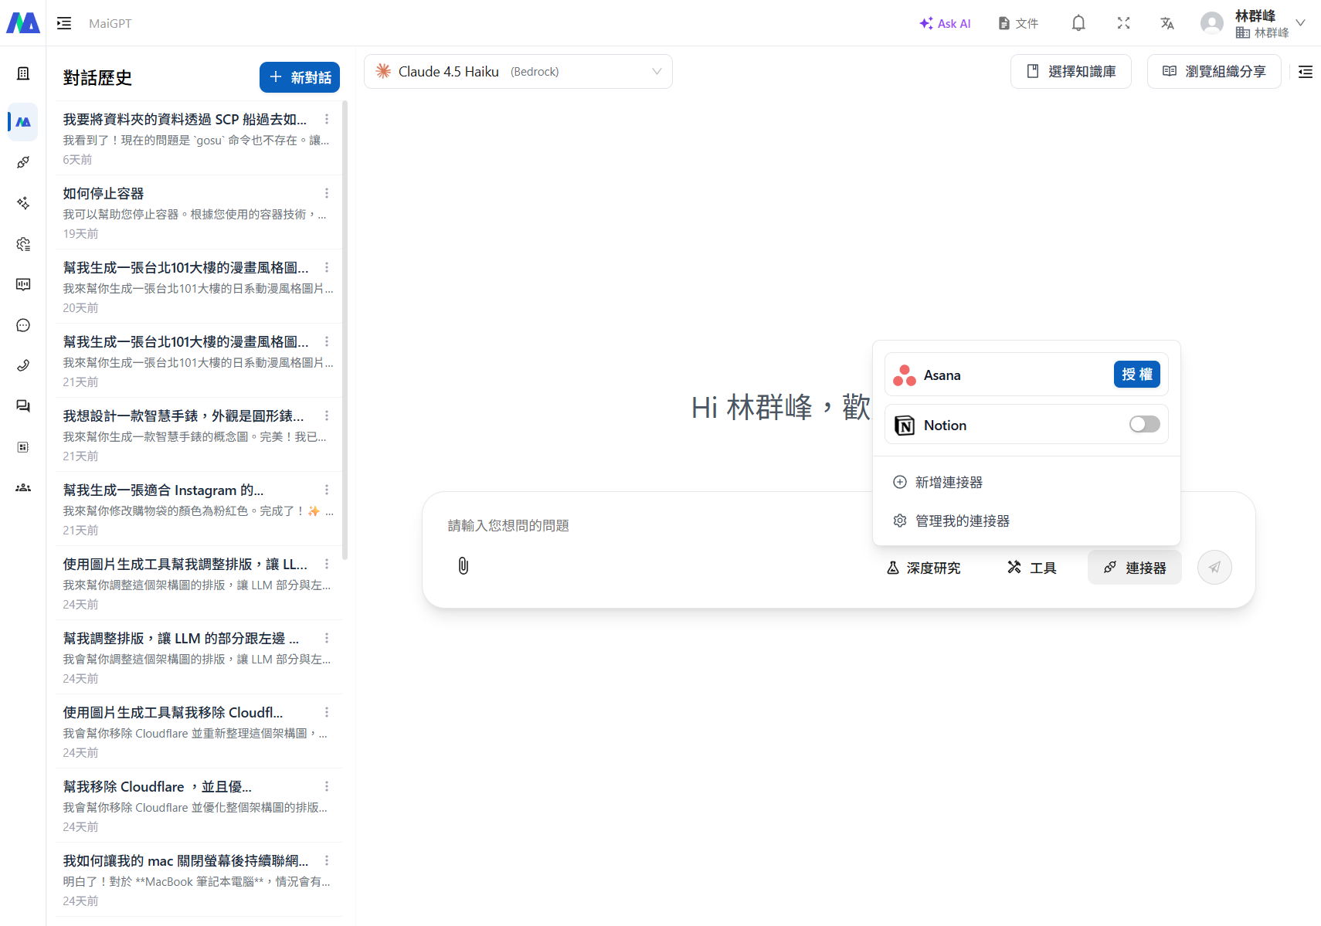The height and width of the screenshot is (926, 1321).
Task: Click the send message paper plane icon
Action: point(1214,566)
